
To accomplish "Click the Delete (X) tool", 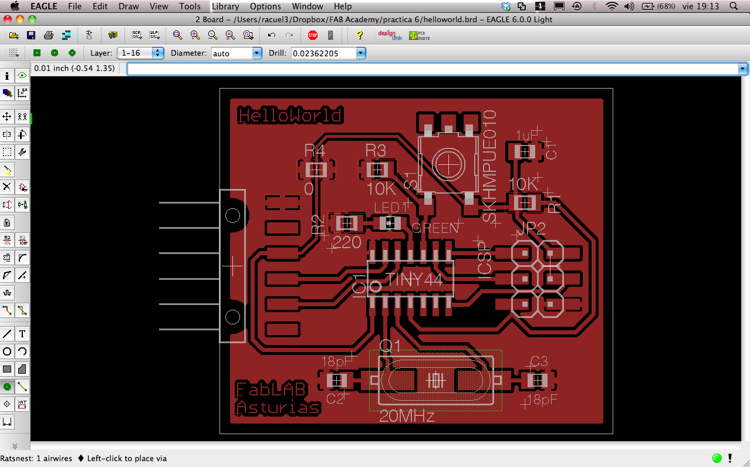I will 7,187.
